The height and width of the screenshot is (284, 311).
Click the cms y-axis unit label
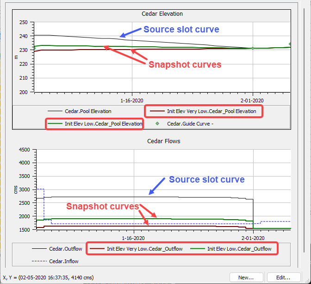point(15,189)
